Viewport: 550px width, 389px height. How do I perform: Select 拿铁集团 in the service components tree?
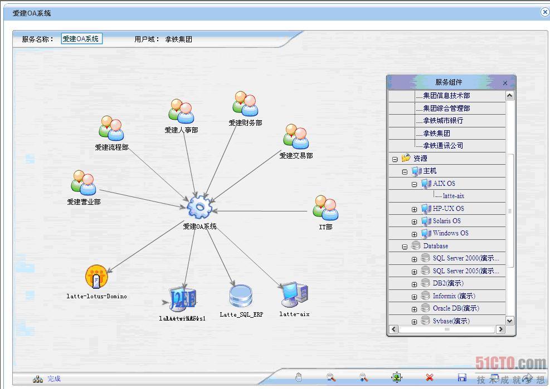[x=437, y=133]
